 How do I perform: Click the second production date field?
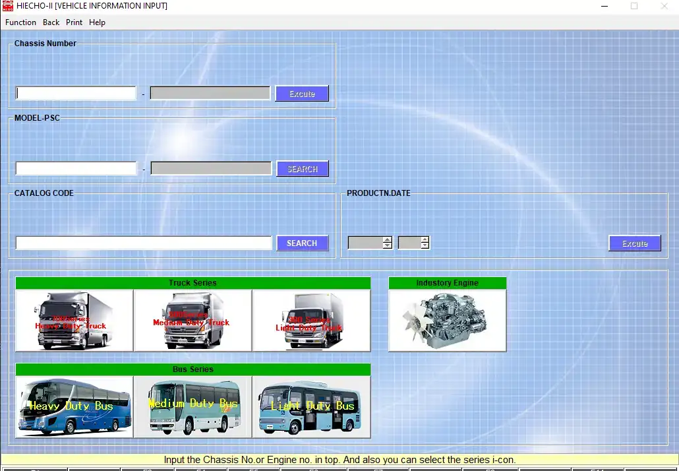pyautogui.click(x=409, y=243)
